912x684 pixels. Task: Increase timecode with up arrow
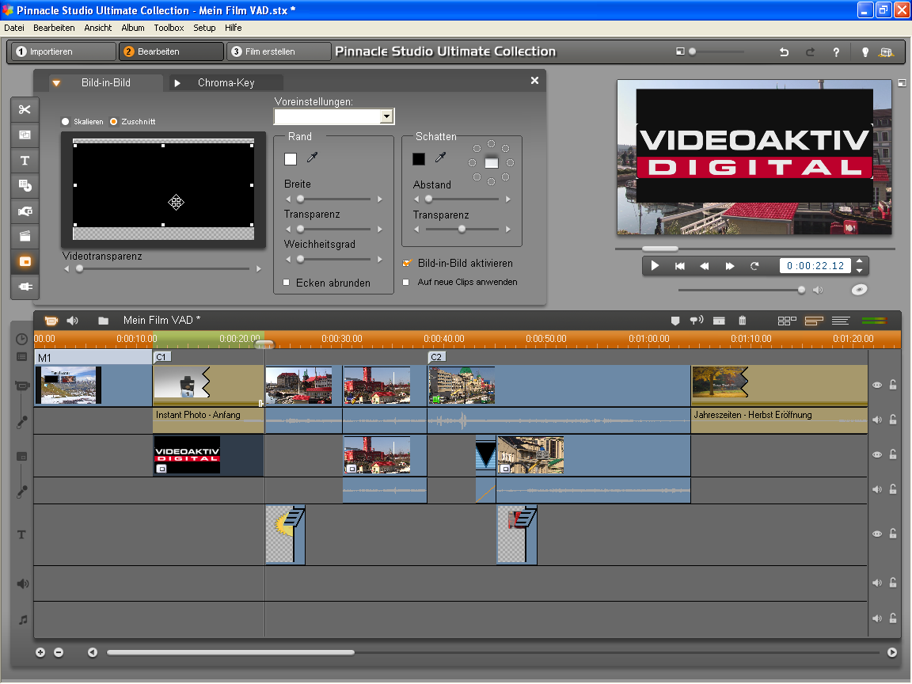coord(860,261)
